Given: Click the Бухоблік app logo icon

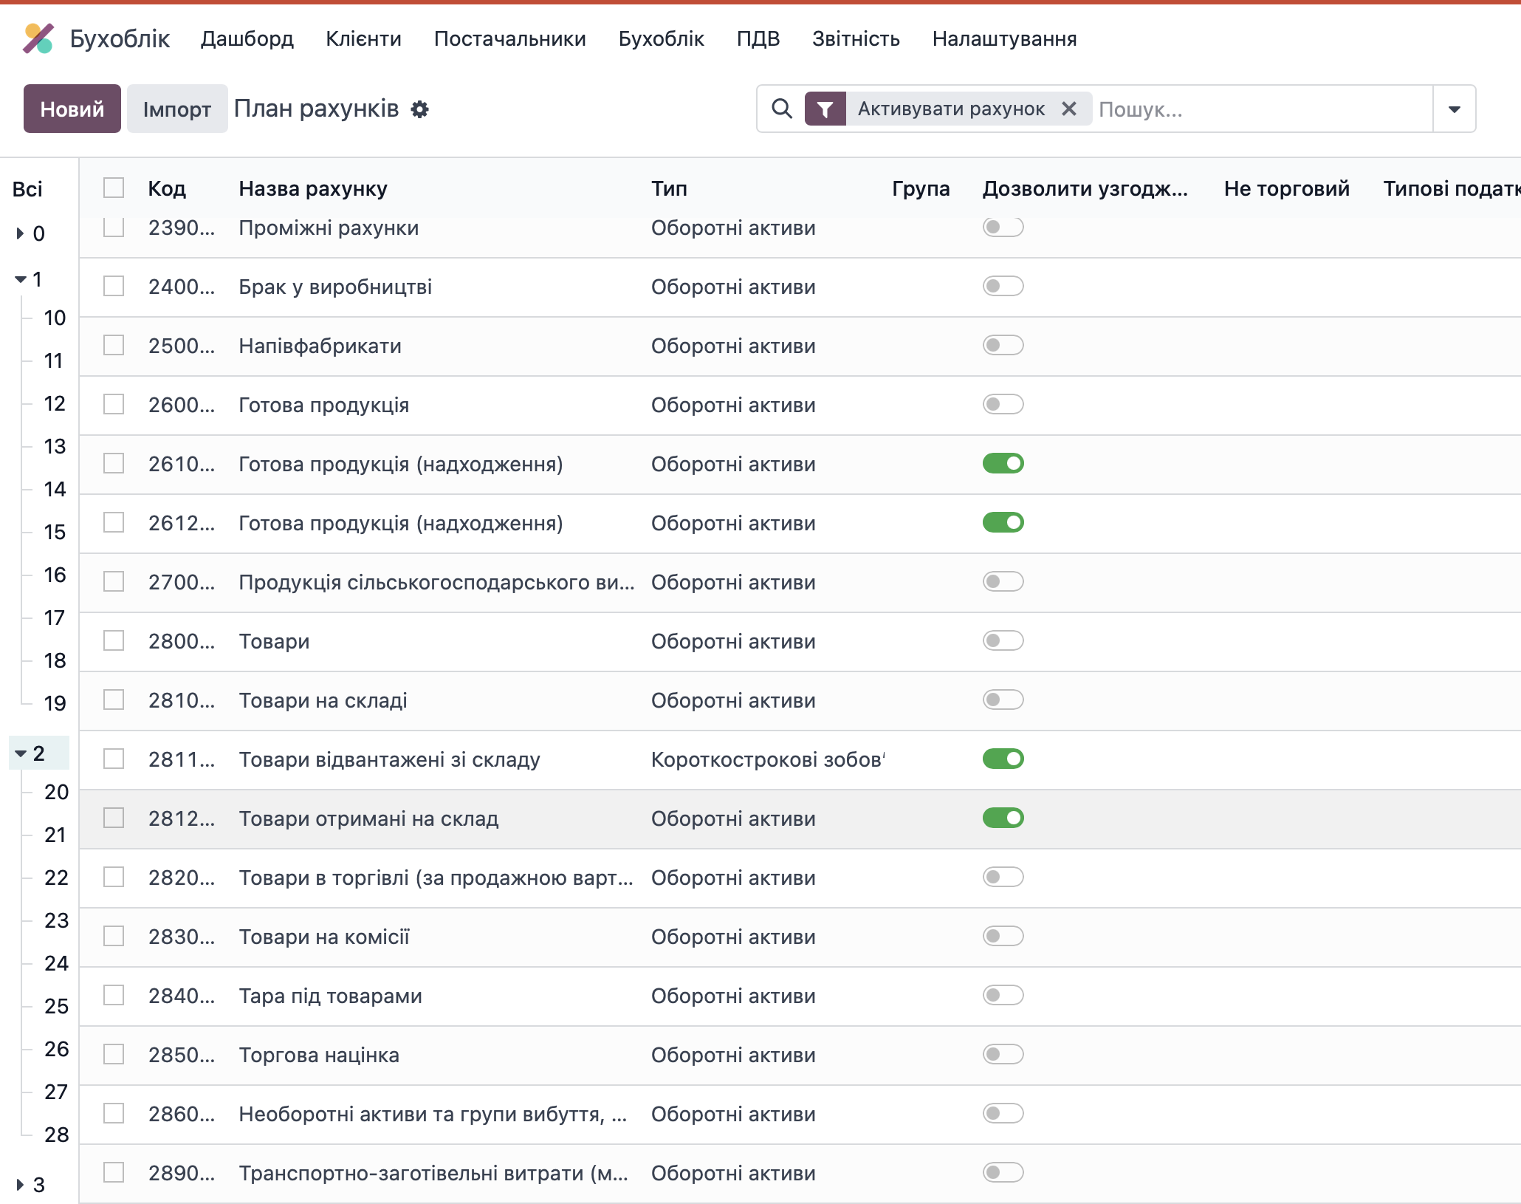Looking at the screenshot, I should pyautogui.click(x=38, y=38).
